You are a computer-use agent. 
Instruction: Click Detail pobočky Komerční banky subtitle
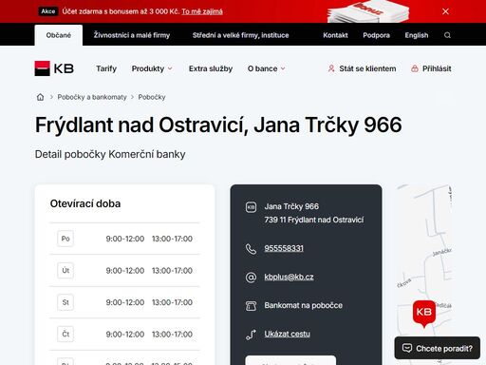click(x=110, y=154)
